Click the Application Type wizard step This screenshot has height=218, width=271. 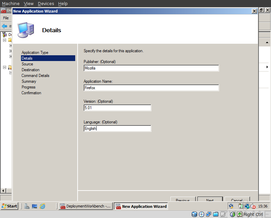(x=35, y=53)
